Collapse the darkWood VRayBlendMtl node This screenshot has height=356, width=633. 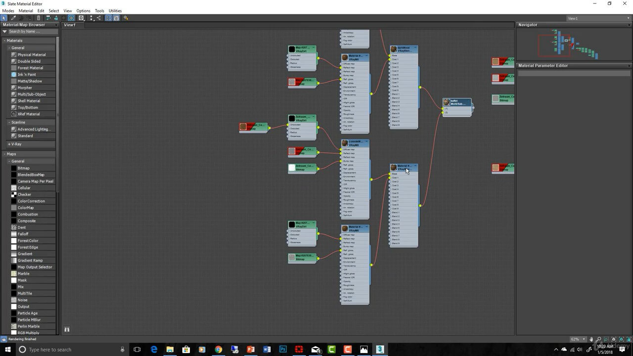[415, 48]
